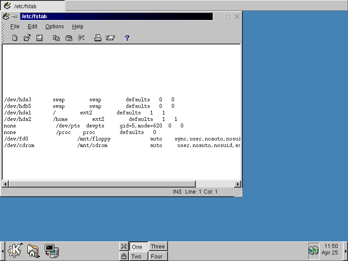Open the Options menu

coord(54,27)
